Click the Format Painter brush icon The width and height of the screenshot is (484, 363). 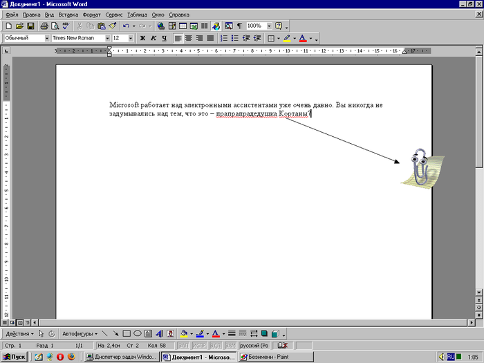112,26
